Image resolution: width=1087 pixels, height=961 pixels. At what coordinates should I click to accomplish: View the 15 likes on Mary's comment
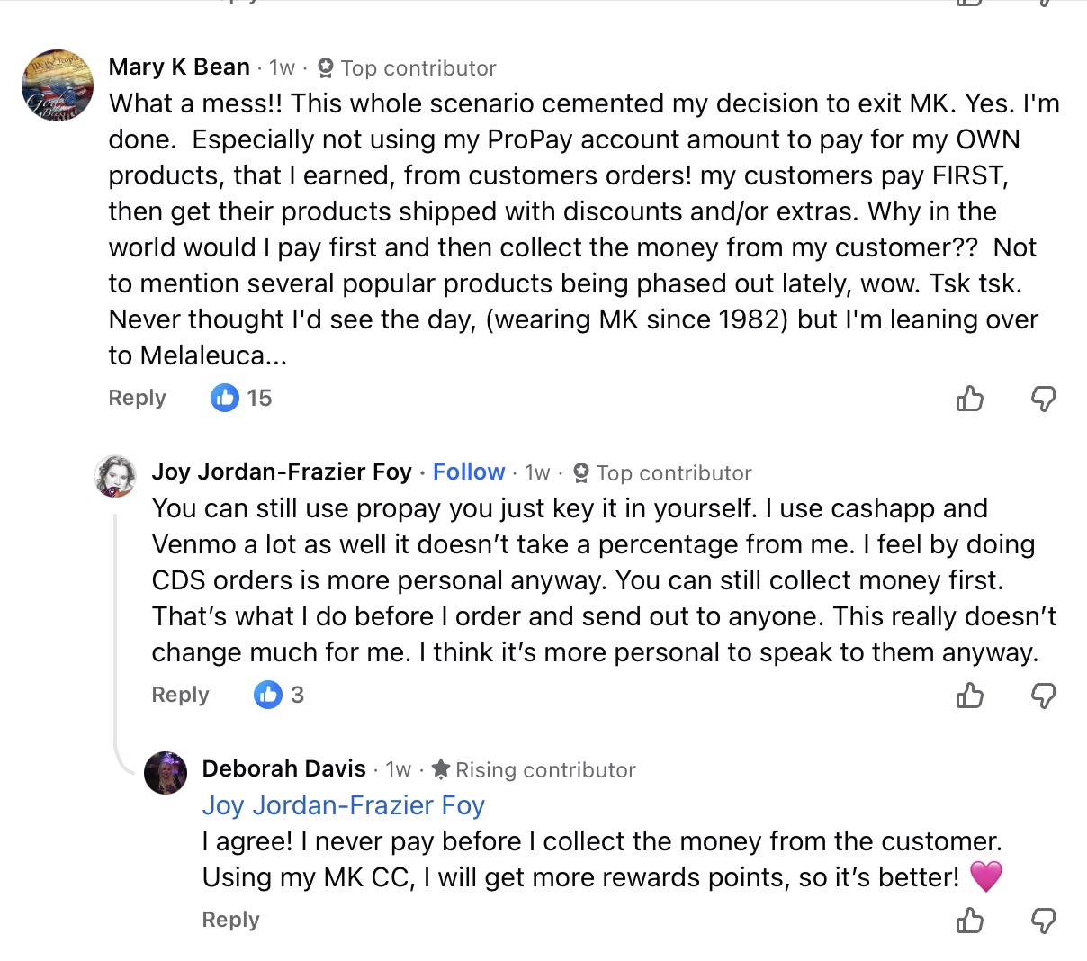pyautogui.click(x=241, y=398)
